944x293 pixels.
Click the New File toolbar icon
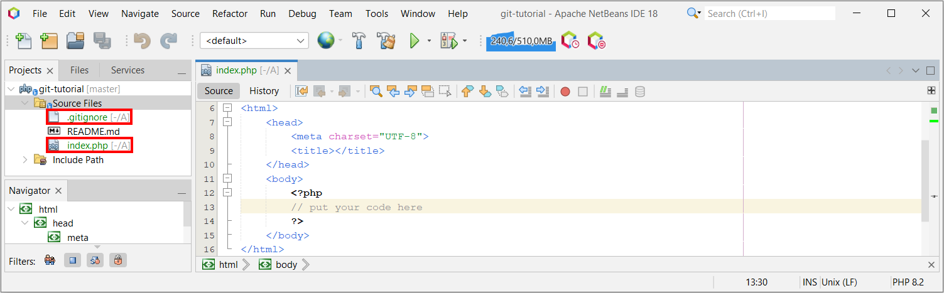pyautogui.click(x=23, y=41)
